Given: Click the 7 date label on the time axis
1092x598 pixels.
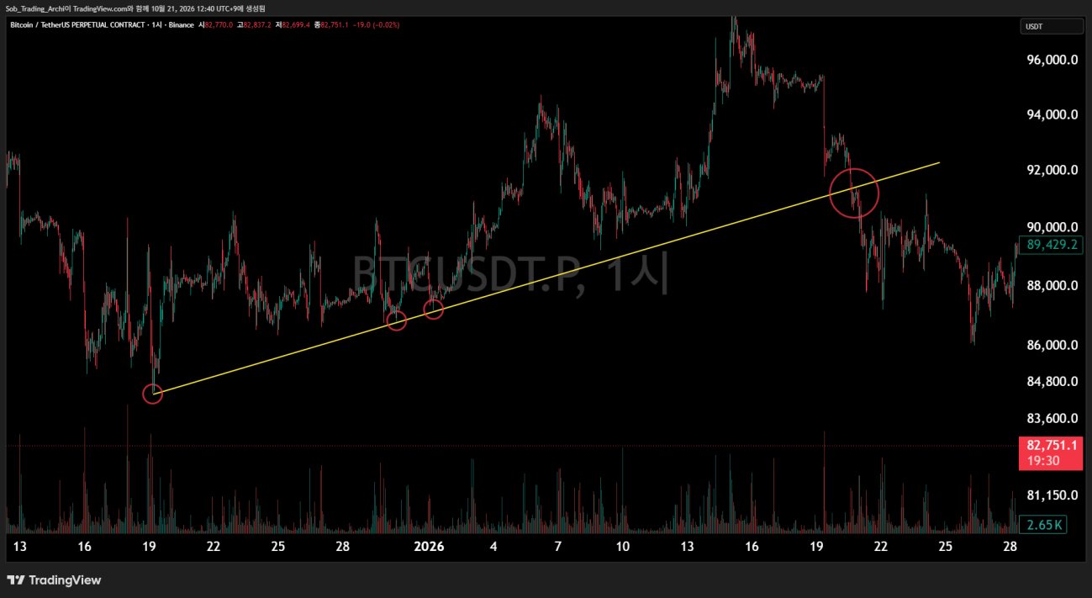Looking at the screenshot, I should point(558,547).
